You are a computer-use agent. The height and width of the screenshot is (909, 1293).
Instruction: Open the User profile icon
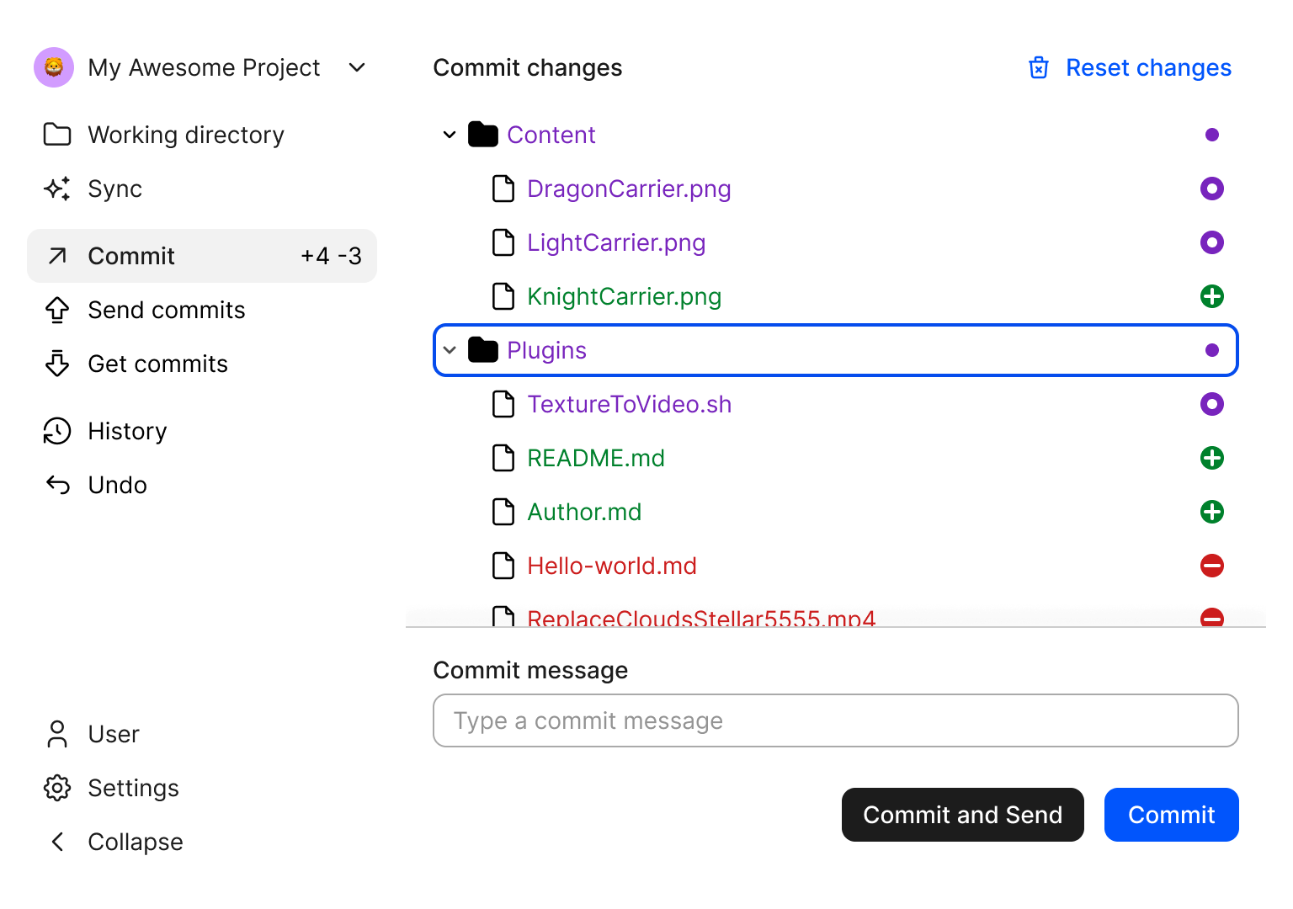pos(57,734)
